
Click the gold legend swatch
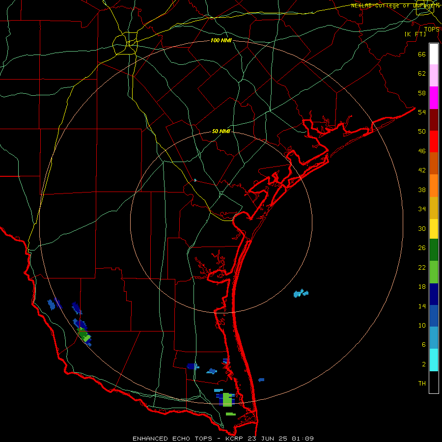[x=434, y=208]
